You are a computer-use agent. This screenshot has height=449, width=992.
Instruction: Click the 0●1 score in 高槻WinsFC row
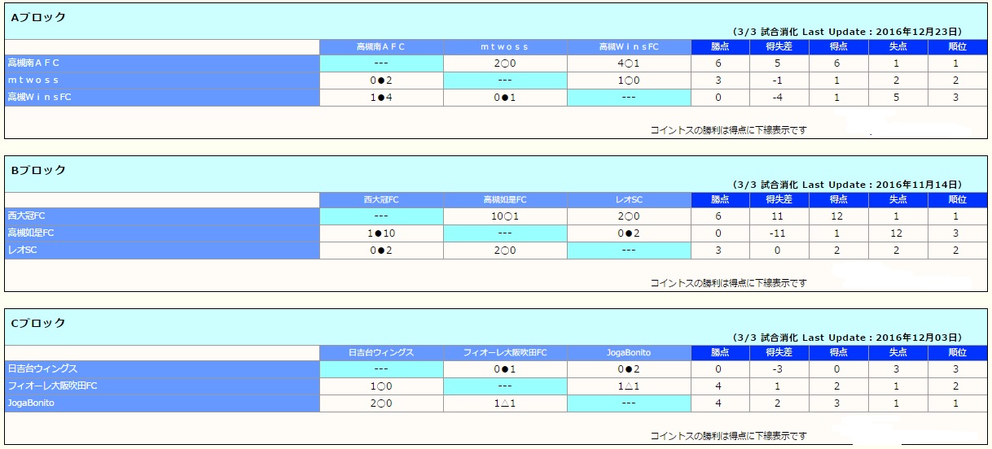pyautogui.click(x=505, y=98)
